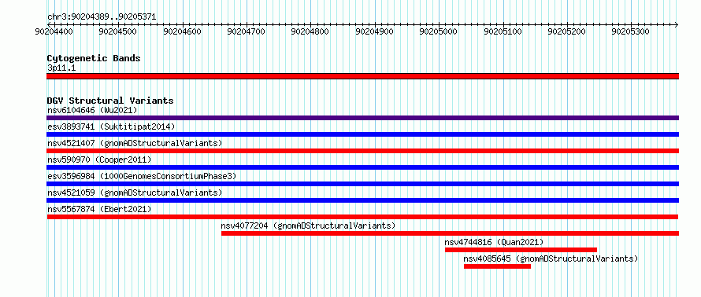This screenshot has width=701, height=297.
Task: Open variant label esv3893741 (Suktitipat2014)
Action: (111, 126)
